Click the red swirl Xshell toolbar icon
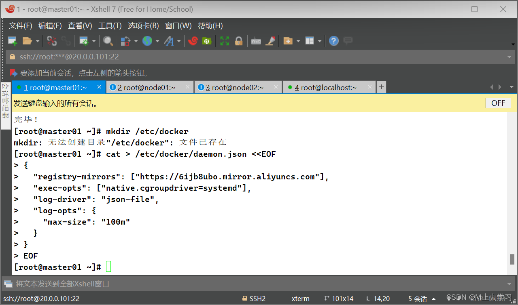This screenshot has height=305, width=518. coord(193,41)
